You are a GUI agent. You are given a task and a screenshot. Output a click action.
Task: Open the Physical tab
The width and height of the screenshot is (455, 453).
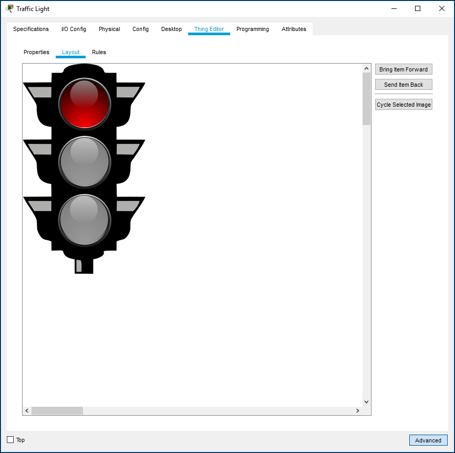109,29
